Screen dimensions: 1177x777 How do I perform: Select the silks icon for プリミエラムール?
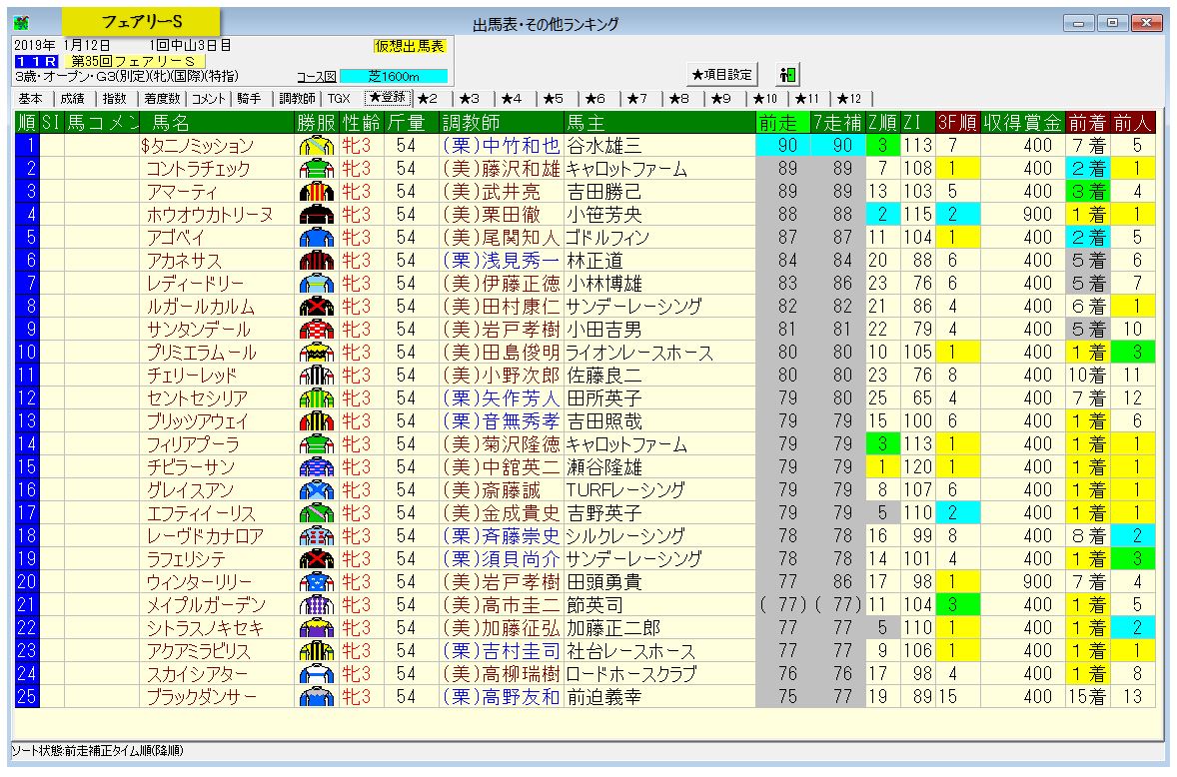pos(316,353)
